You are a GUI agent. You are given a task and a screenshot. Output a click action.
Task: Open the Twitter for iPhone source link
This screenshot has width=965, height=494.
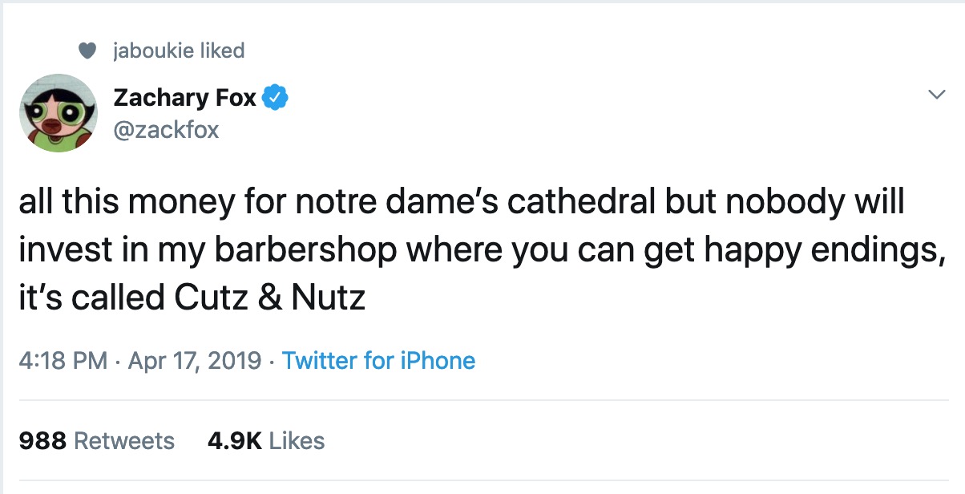click(x=378, y=361)
